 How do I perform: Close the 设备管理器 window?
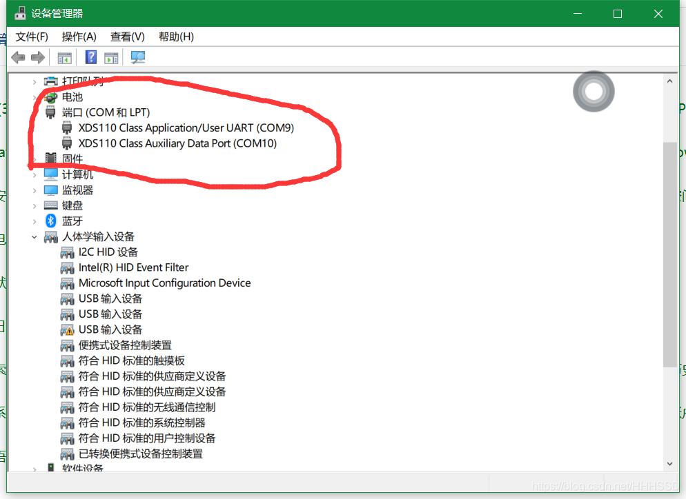tap(658, 14)
